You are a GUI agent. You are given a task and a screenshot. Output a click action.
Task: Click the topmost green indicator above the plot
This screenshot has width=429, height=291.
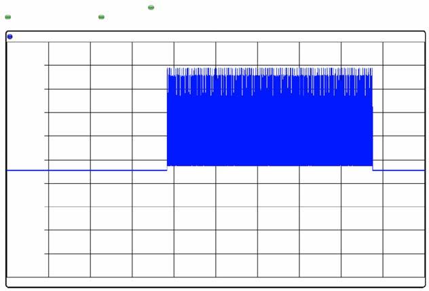(151, 7)
